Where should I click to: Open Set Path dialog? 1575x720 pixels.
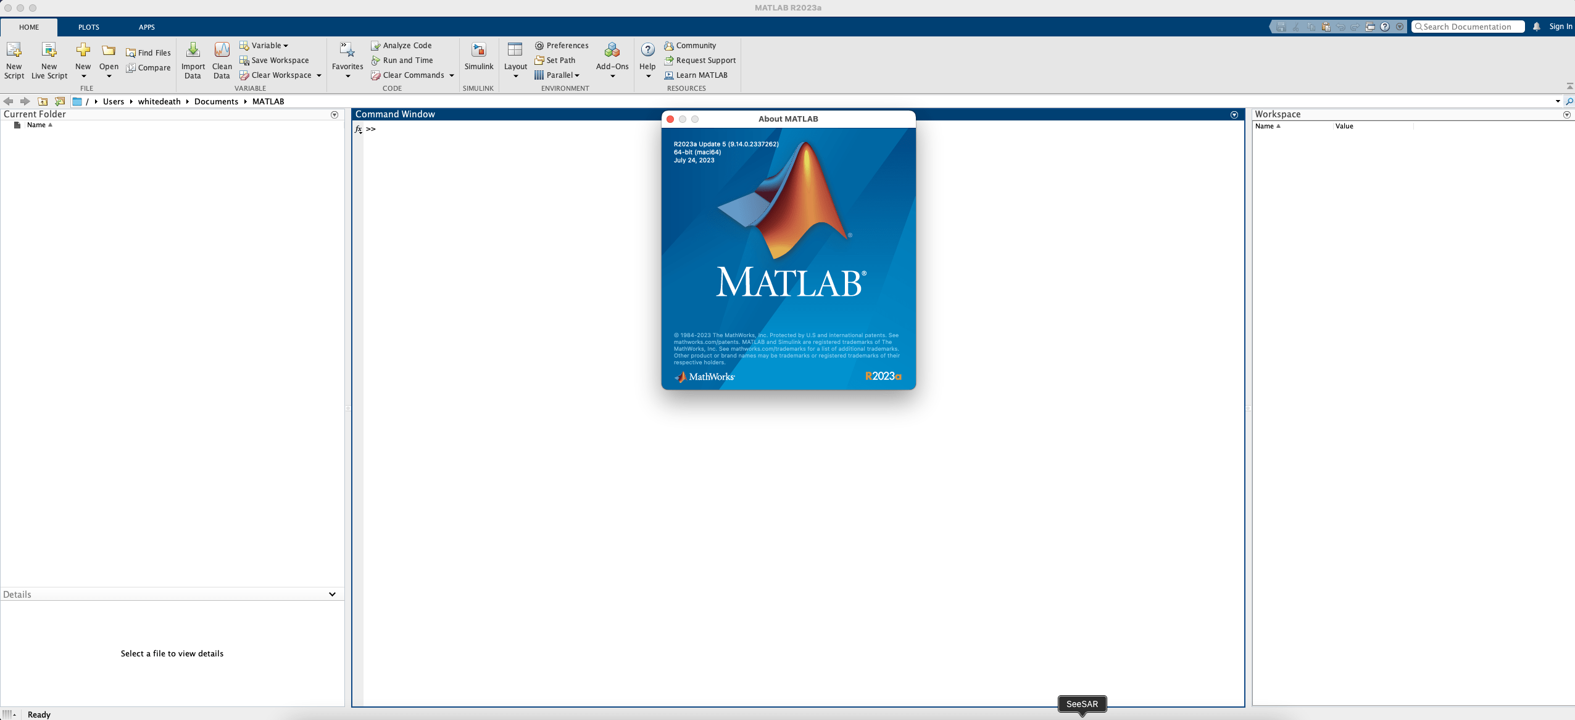click(555, 61)
